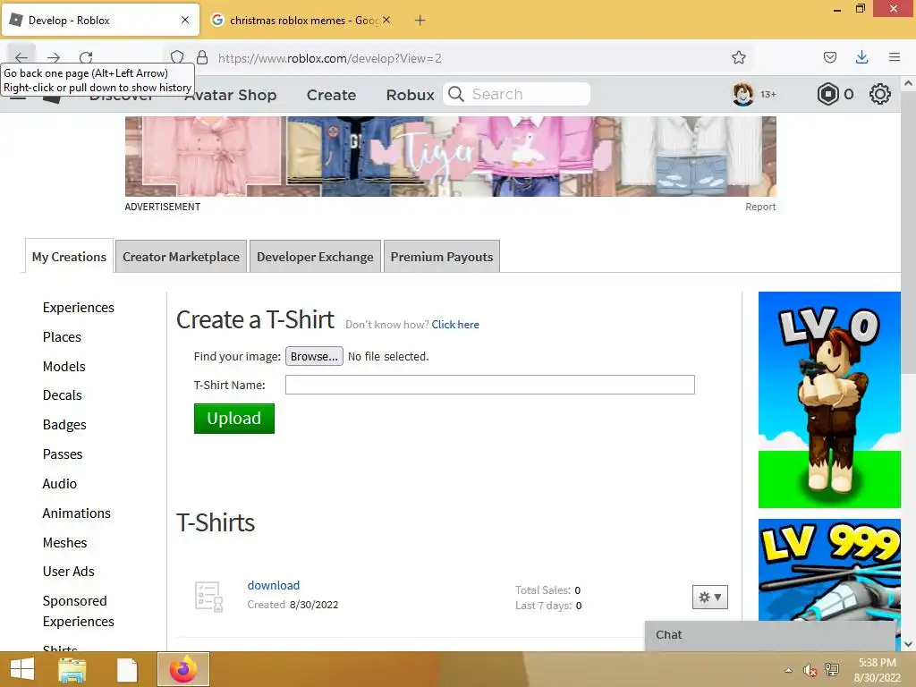
Task: Open File Explorer from the taskbar
Action: [72, 669]
